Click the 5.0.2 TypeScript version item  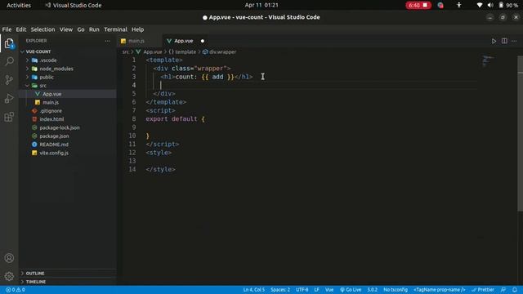click(373, 290)
